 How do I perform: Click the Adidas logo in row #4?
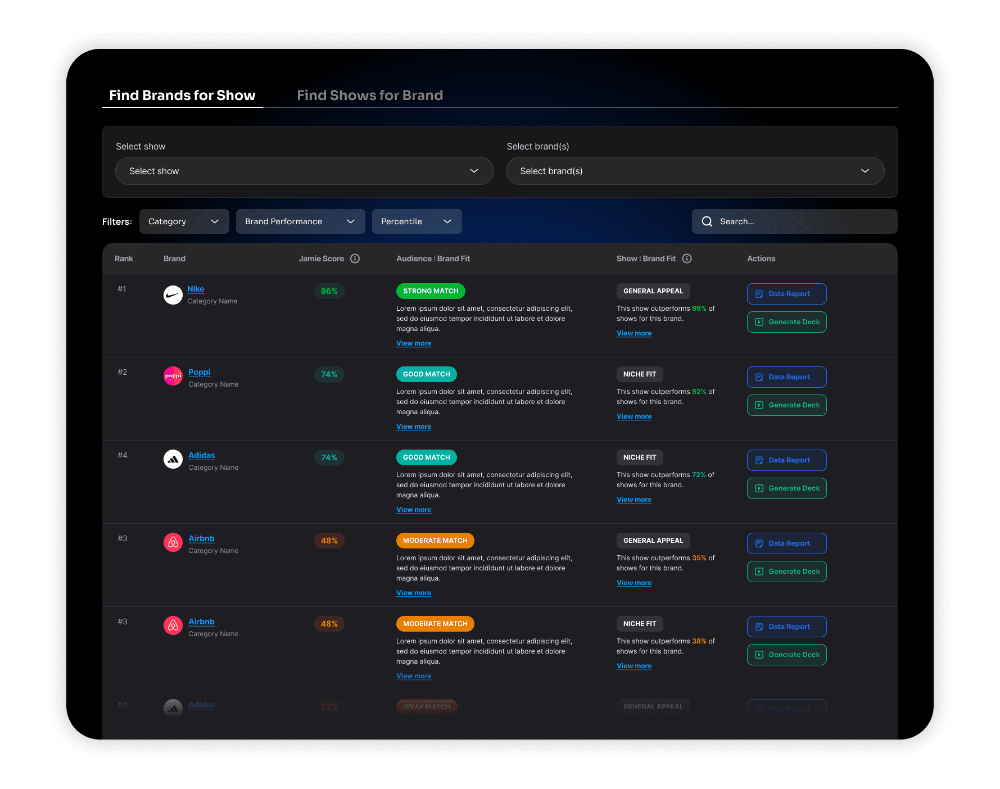click(173, 459)
